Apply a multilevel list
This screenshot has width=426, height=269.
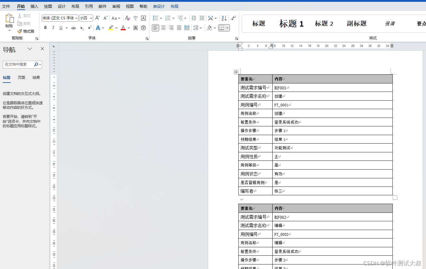click(180, 18)
